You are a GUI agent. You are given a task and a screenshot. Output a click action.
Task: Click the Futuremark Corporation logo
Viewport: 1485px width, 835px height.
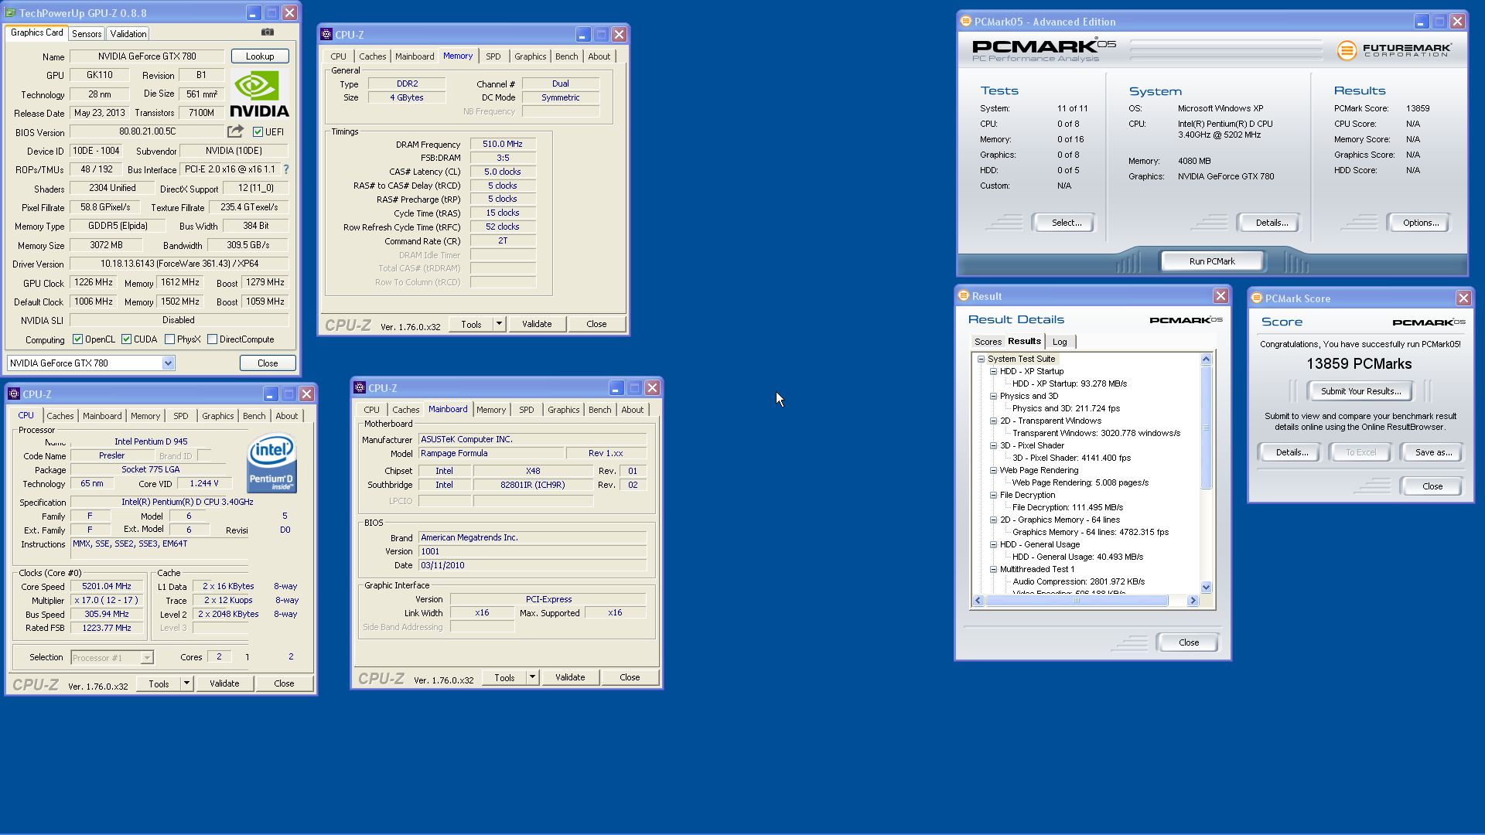point(1394,50)
